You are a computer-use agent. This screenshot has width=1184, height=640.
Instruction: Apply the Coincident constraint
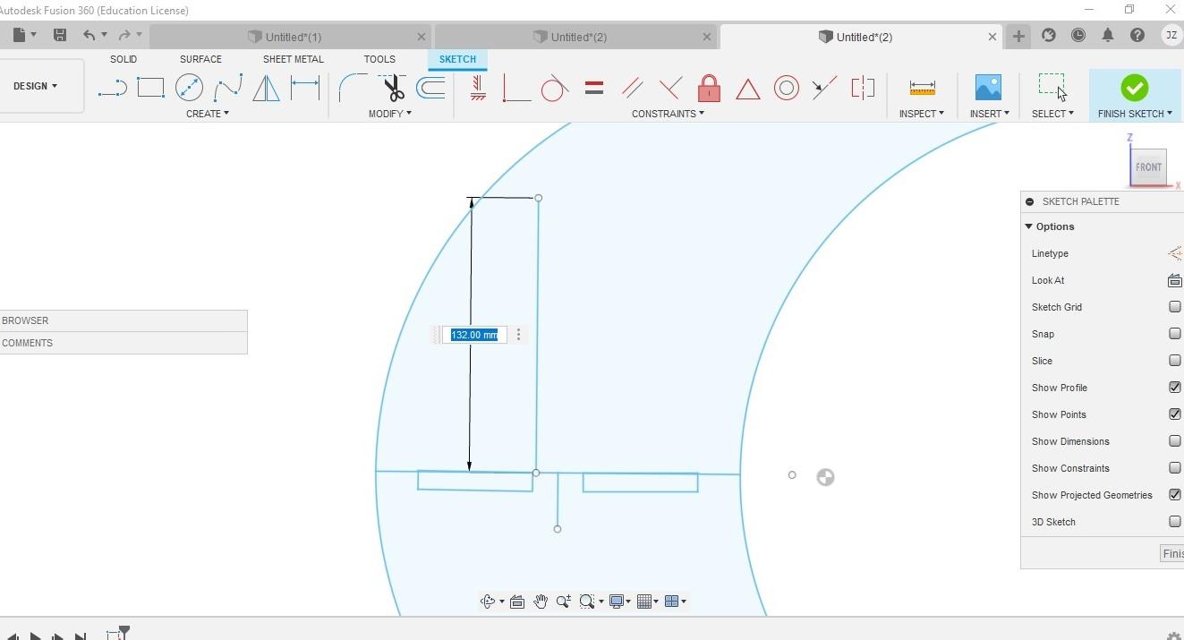pos(516,88)
